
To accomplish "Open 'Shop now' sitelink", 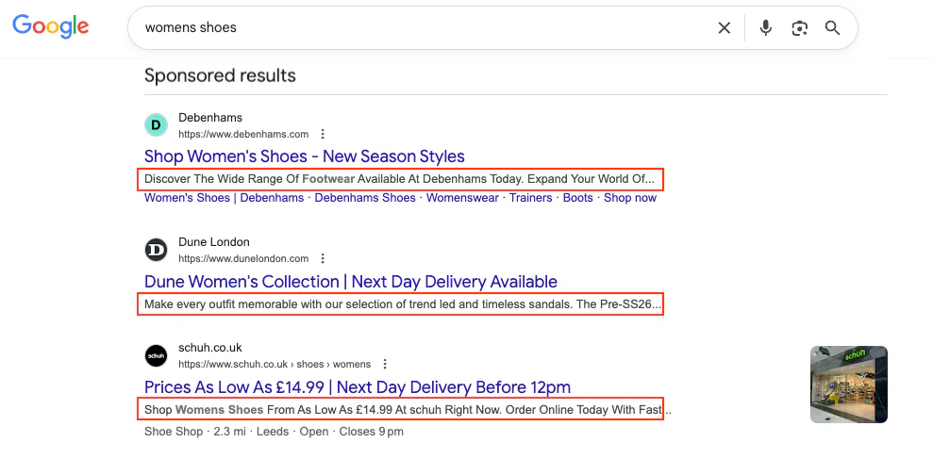I will pos(630,198).
